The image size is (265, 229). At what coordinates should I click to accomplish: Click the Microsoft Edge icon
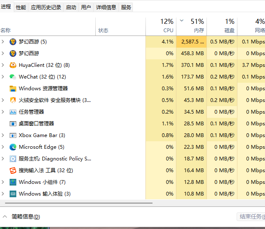click(x=13, y=147)
